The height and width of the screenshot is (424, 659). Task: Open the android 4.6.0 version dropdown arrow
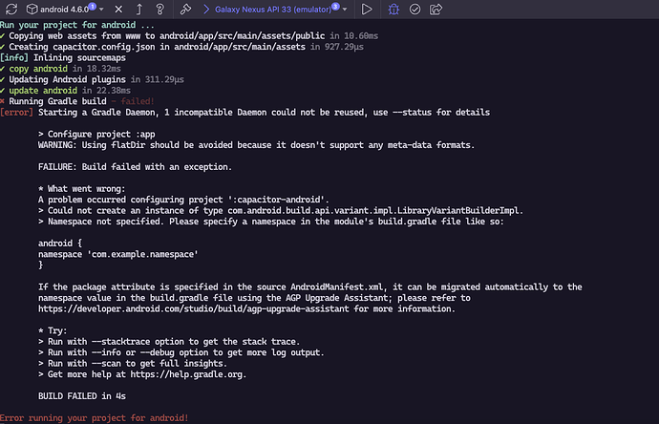click(x=101, y=10)
